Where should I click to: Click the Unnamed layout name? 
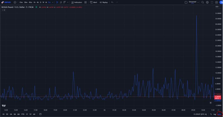tap(192, 2)
